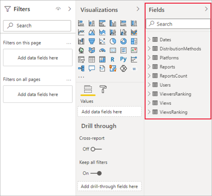Select the Line chart visual
This screenshot has width=212, height=196.
(81, 32)
